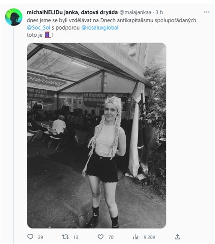Image resolution: width=215 pixels, height=244 pixels.
Task: Click the like count 70
Action: click(111, 237)
